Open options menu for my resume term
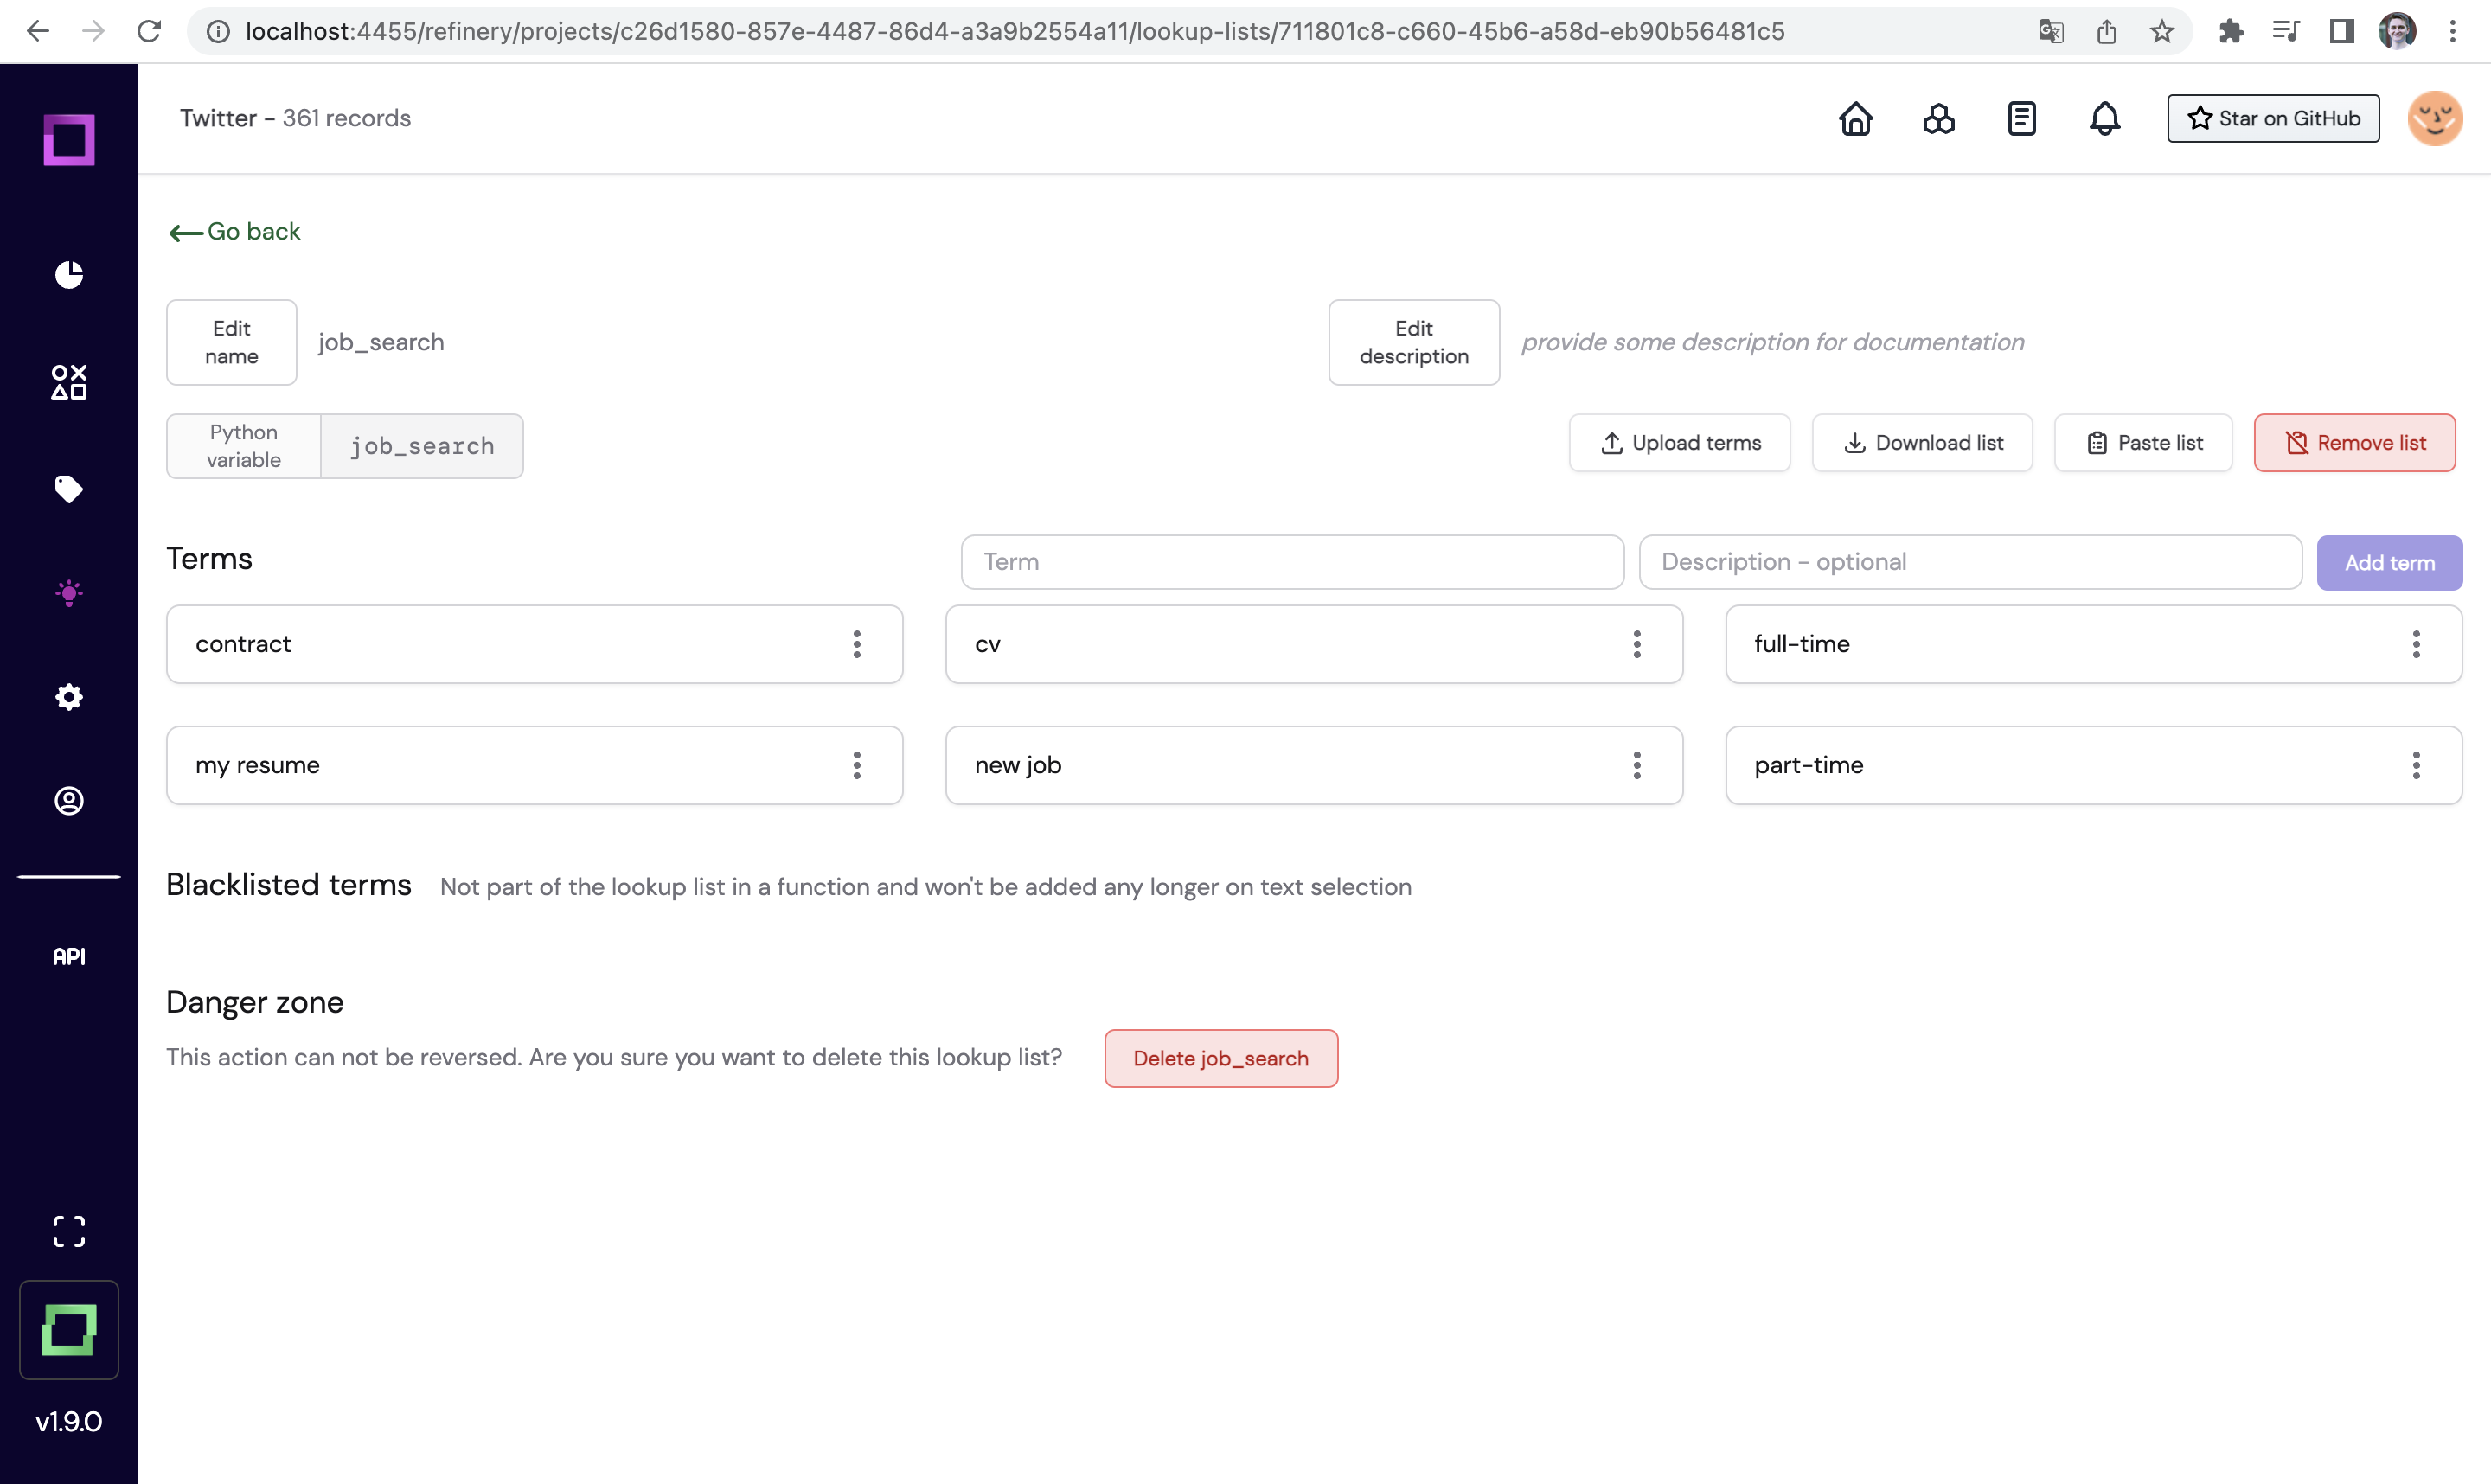The height and width of the screenshot is (1484, 2491). coord(857,765)
